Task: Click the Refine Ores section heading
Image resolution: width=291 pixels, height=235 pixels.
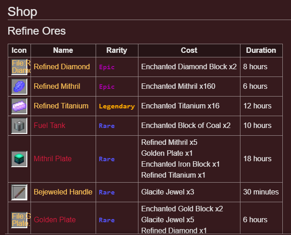Action: tap(36, 31)
